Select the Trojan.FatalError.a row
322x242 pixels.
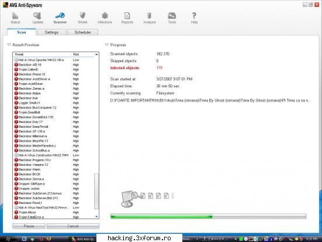click(x=54, y=217)
